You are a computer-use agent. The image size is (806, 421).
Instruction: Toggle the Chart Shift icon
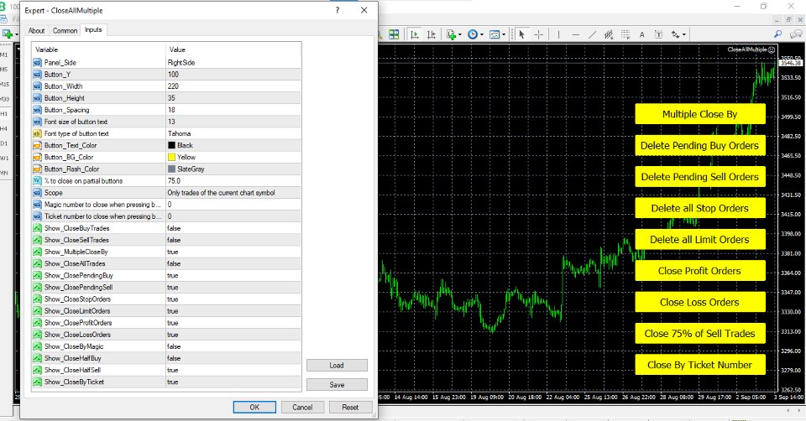pyautogui.click(x=432, y=34)
